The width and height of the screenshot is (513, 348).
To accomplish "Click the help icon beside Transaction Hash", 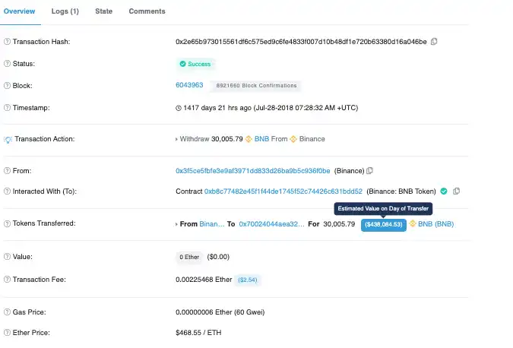I will pyautogui.click(x=7, y=42).
